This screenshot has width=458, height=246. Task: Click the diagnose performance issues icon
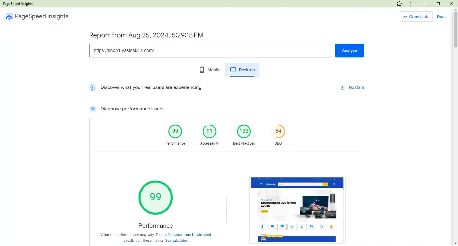click(x=93, y=109)
